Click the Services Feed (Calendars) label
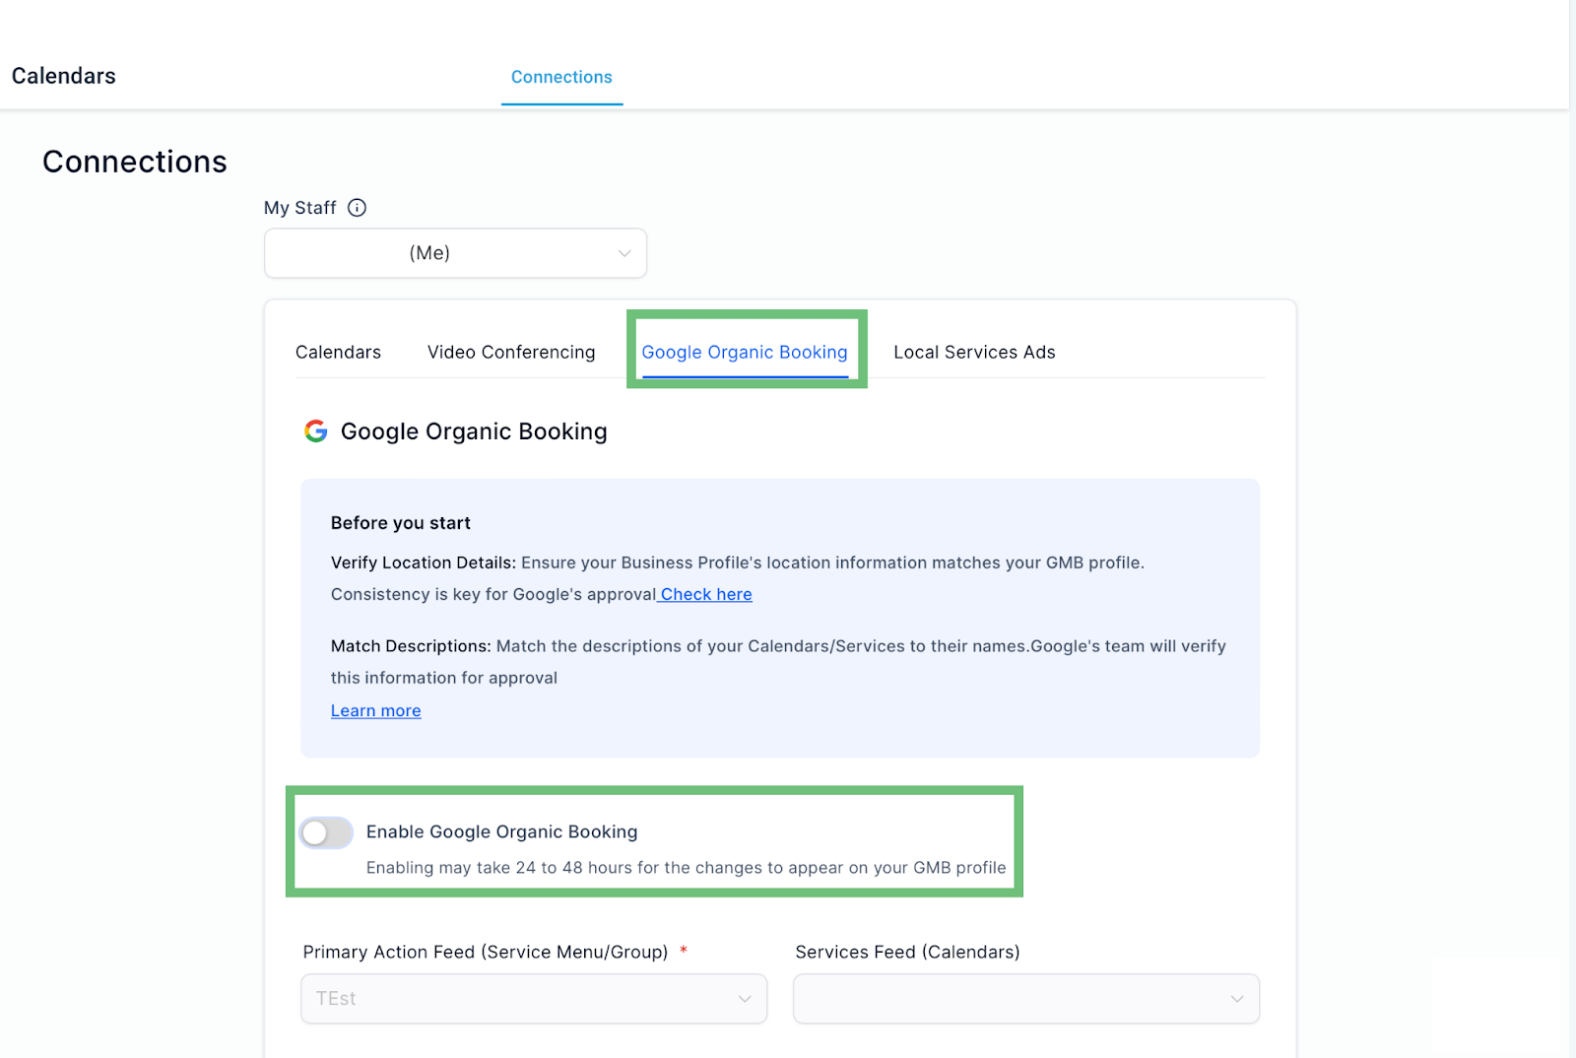 [x=908, y=952]
